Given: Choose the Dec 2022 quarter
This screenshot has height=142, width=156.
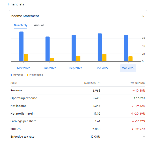Looking at the screenshot, I should click(x=102, y=68).
